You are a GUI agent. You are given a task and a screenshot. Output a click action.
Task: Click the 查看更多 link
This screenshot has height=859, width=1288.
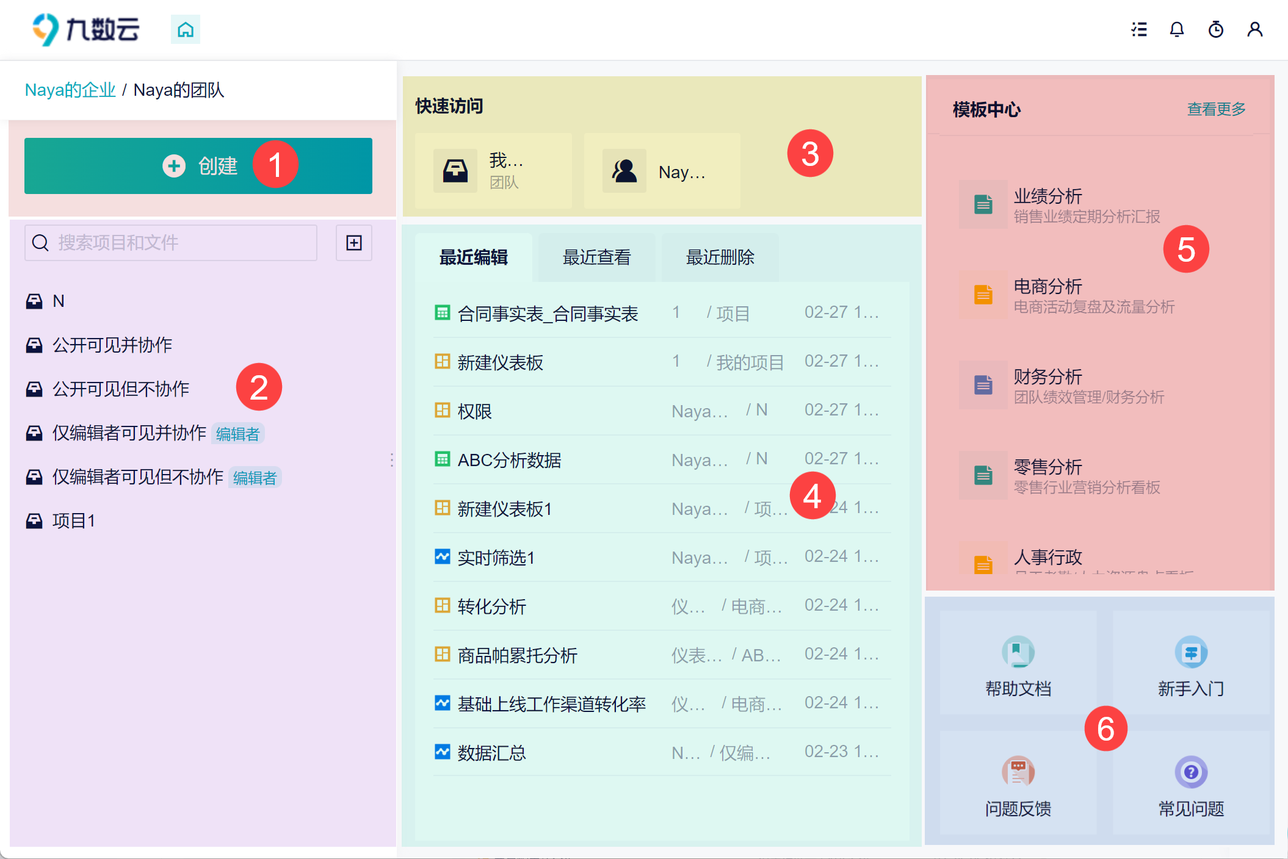coord(1215,109)
